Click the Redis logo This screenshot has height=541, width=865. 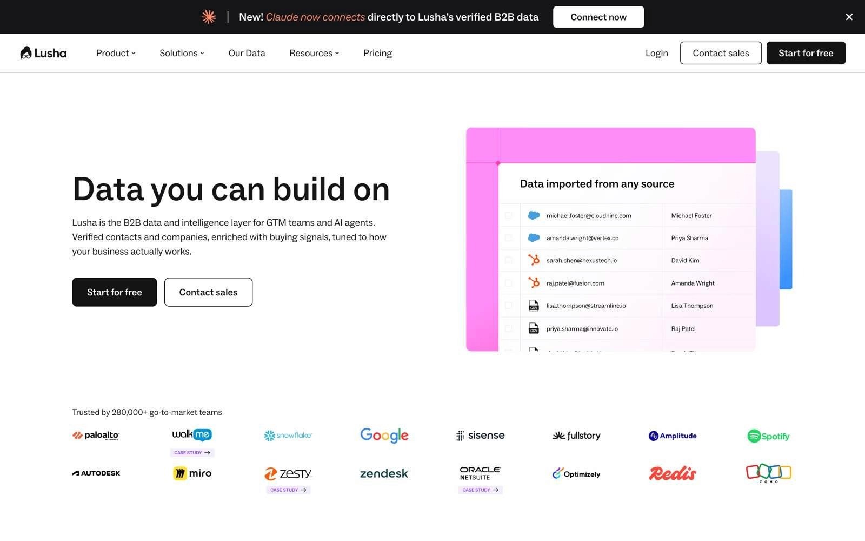point(673,473)
